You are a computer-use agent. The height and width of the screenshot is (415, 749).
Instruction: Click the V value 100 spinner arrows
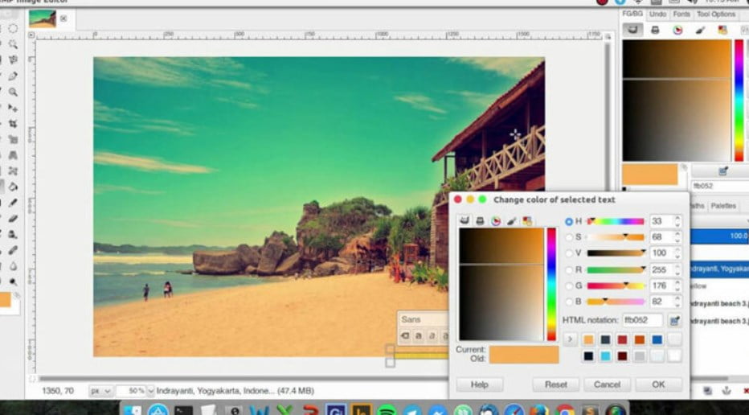(x=677, y=253)
